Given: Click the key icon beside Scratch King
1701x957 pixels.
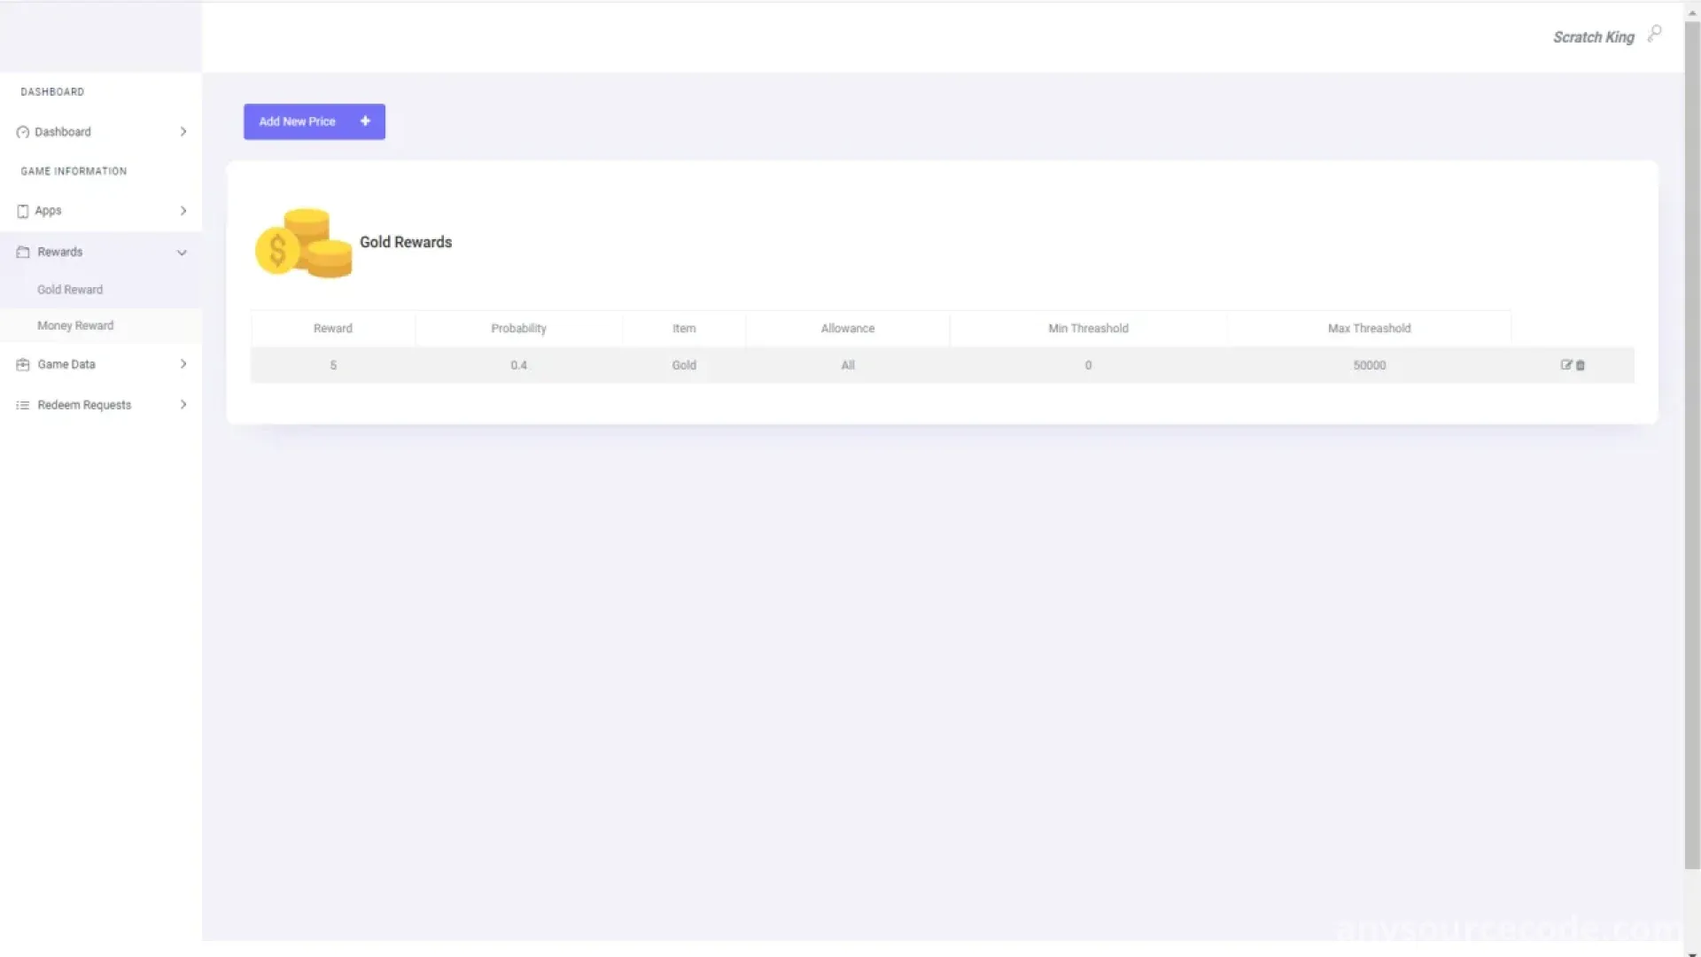Looking at the screenshot, I should coord(1654,35).
